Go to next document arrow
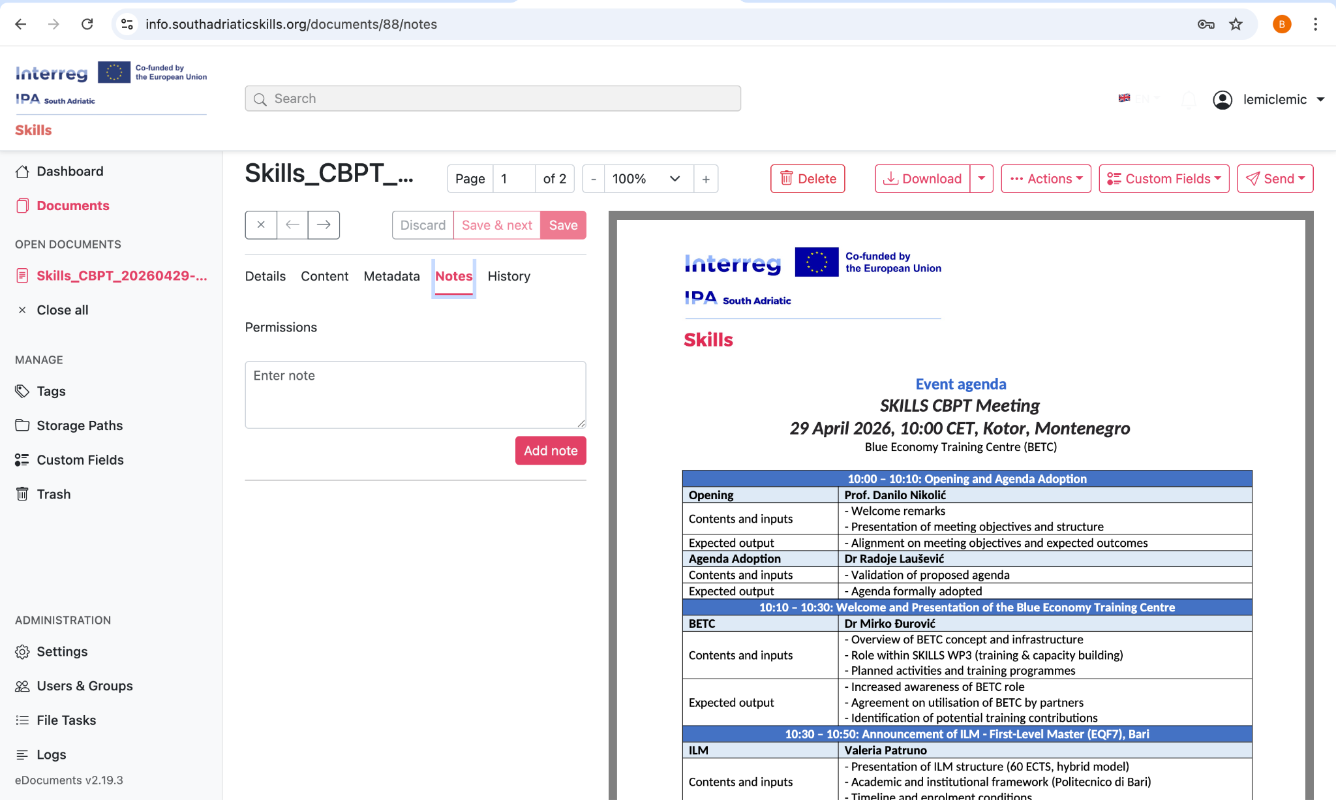 [324, 225]
